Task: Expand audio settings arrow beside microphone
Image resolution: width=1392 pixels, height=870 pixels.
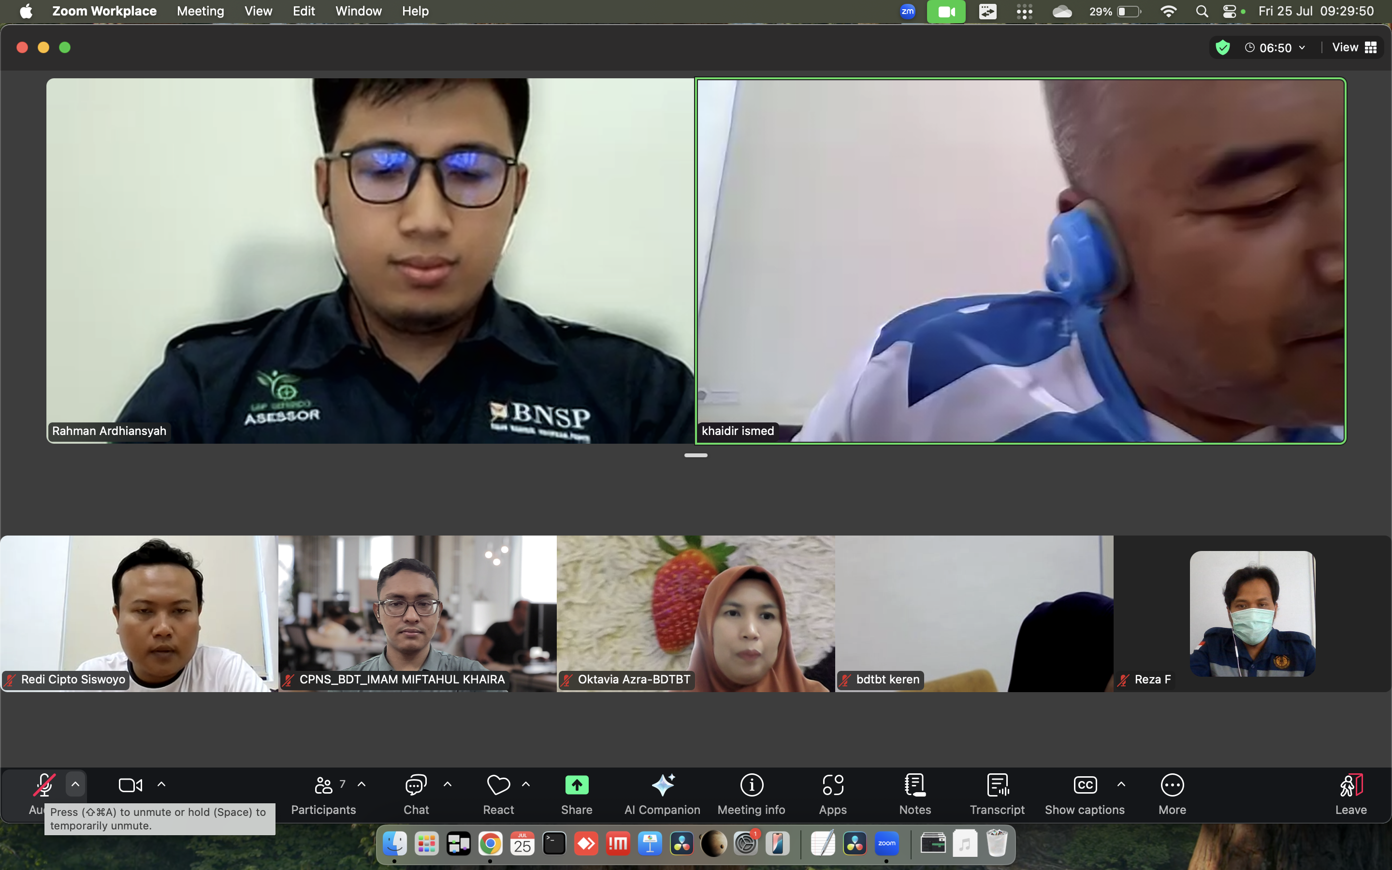Action: click(75, 784)
